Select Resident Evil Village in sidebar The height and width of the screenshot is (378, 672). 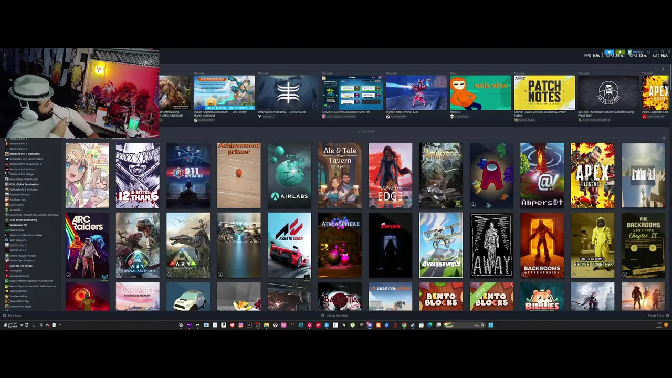(21, 174)
